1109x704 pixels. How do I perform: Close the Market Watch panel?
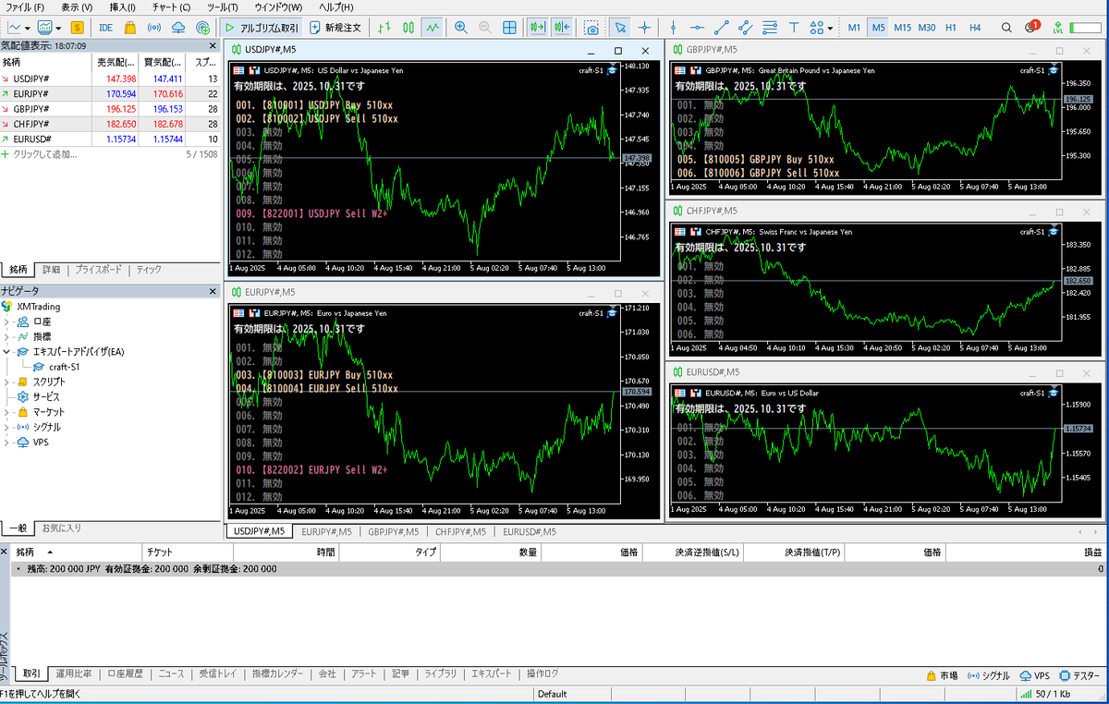(213, 44)
